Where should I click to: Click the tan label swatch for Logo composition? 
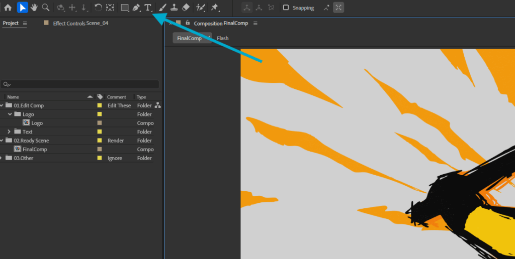[x=100, y=123]
